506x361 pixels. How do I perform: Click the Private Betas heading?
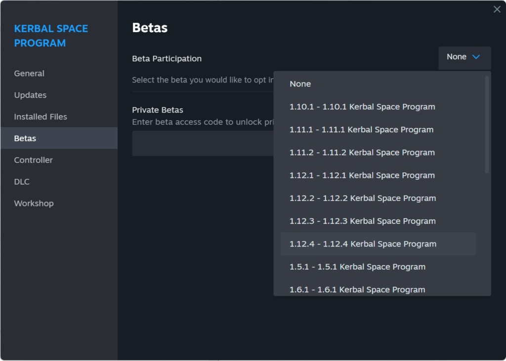pos(158,110)
